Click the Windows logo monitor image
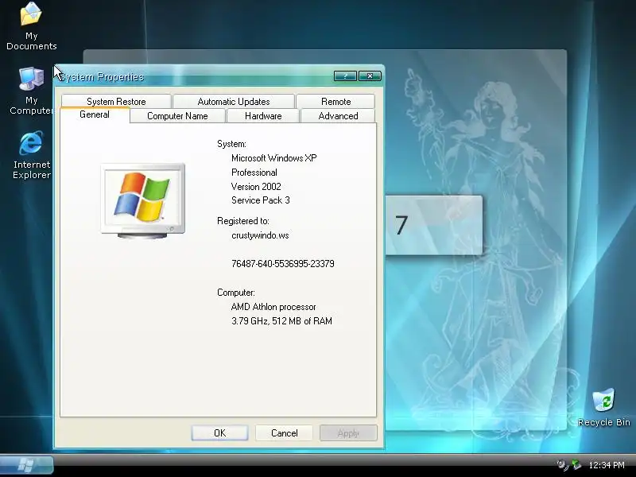Image resolution: width=636 pixels, height=477 pixels. pos(143,200)
